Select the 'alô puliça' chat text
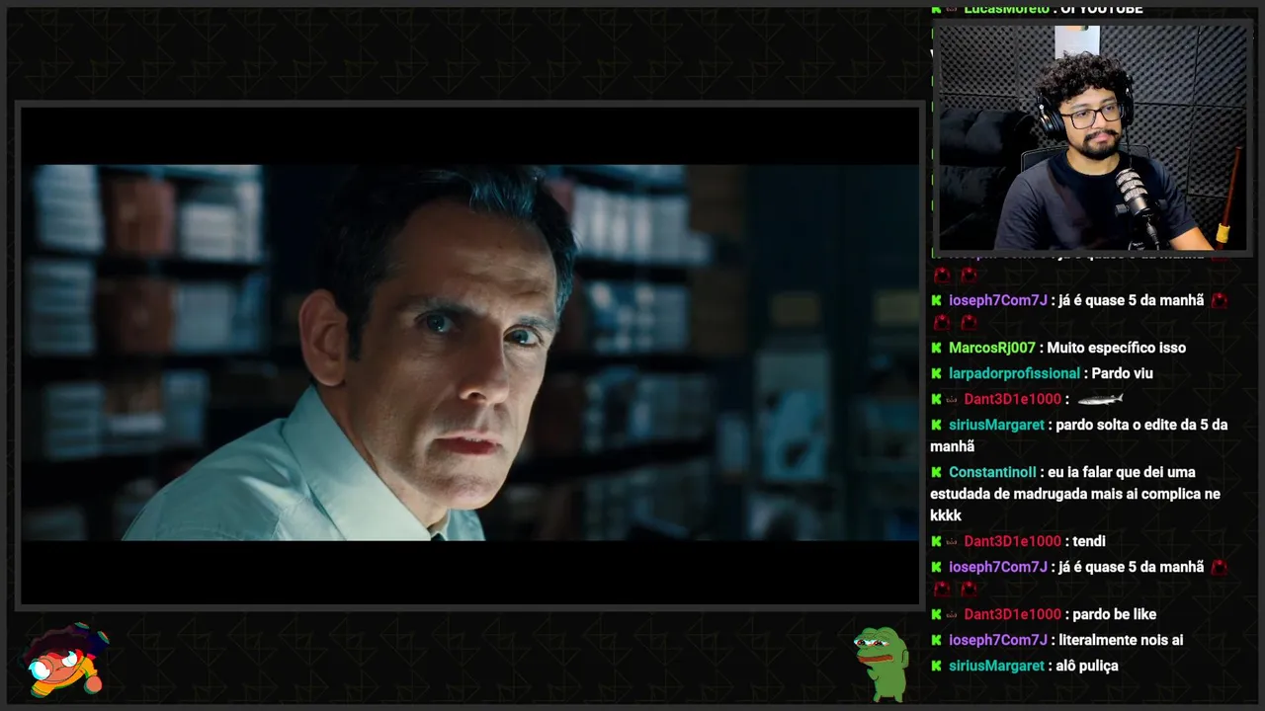The width and height of the screenshot is (1265, 711). (1087, 666)
